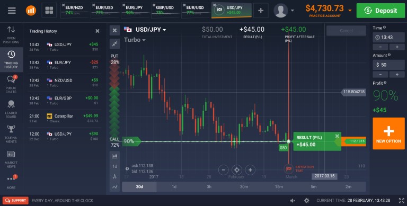Open the multi-chart grid layout icon
The height and width of the screenshot is (206, 407).
(x=49, y=11)
